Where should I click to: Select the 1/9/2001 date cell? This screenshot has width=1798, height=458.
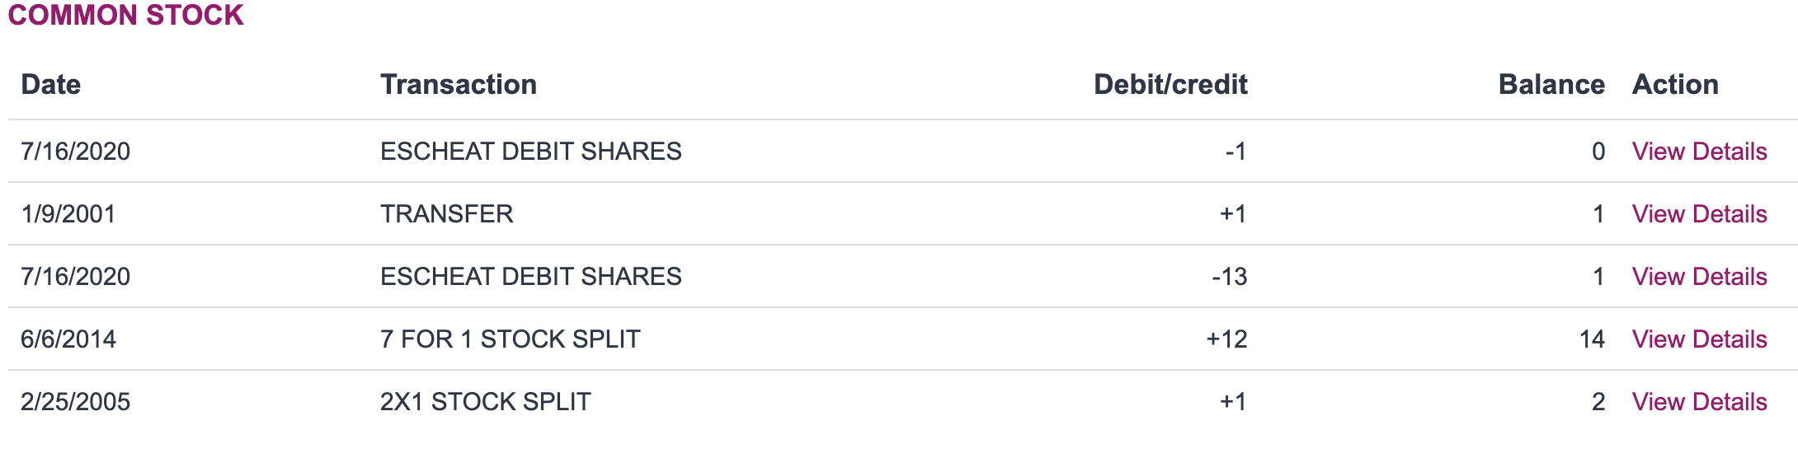coord(68,214)
